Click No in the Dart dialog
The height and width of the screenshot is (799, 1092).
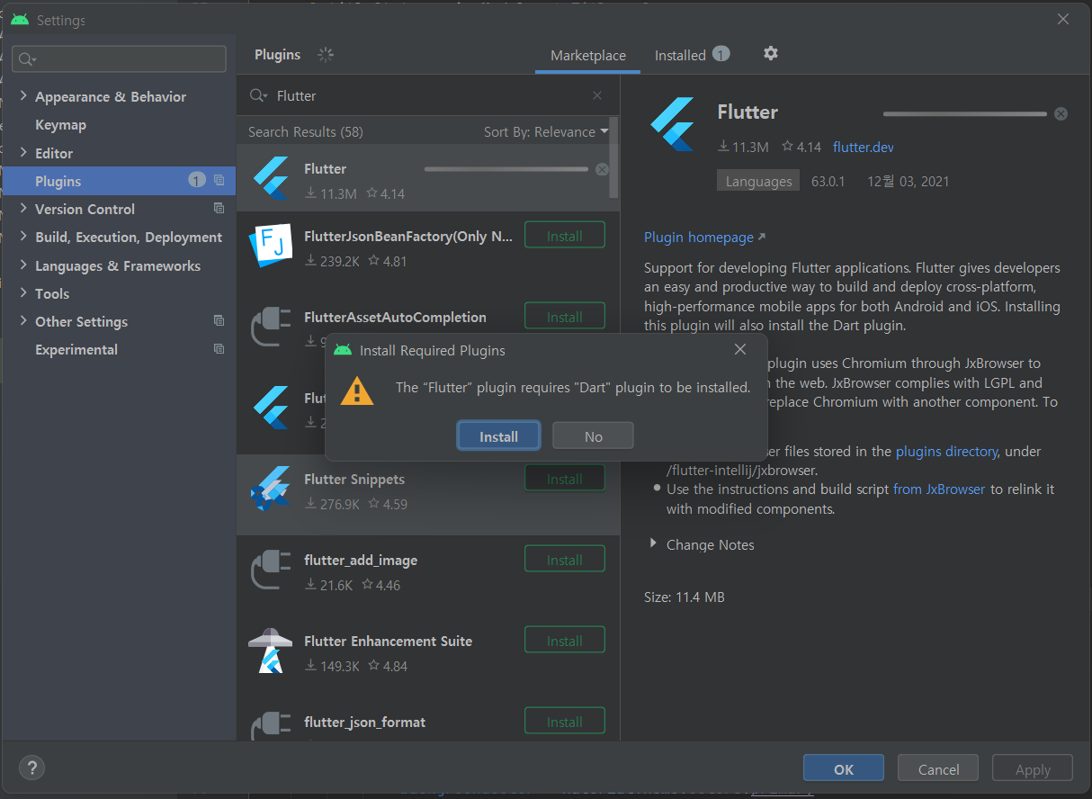593,436
